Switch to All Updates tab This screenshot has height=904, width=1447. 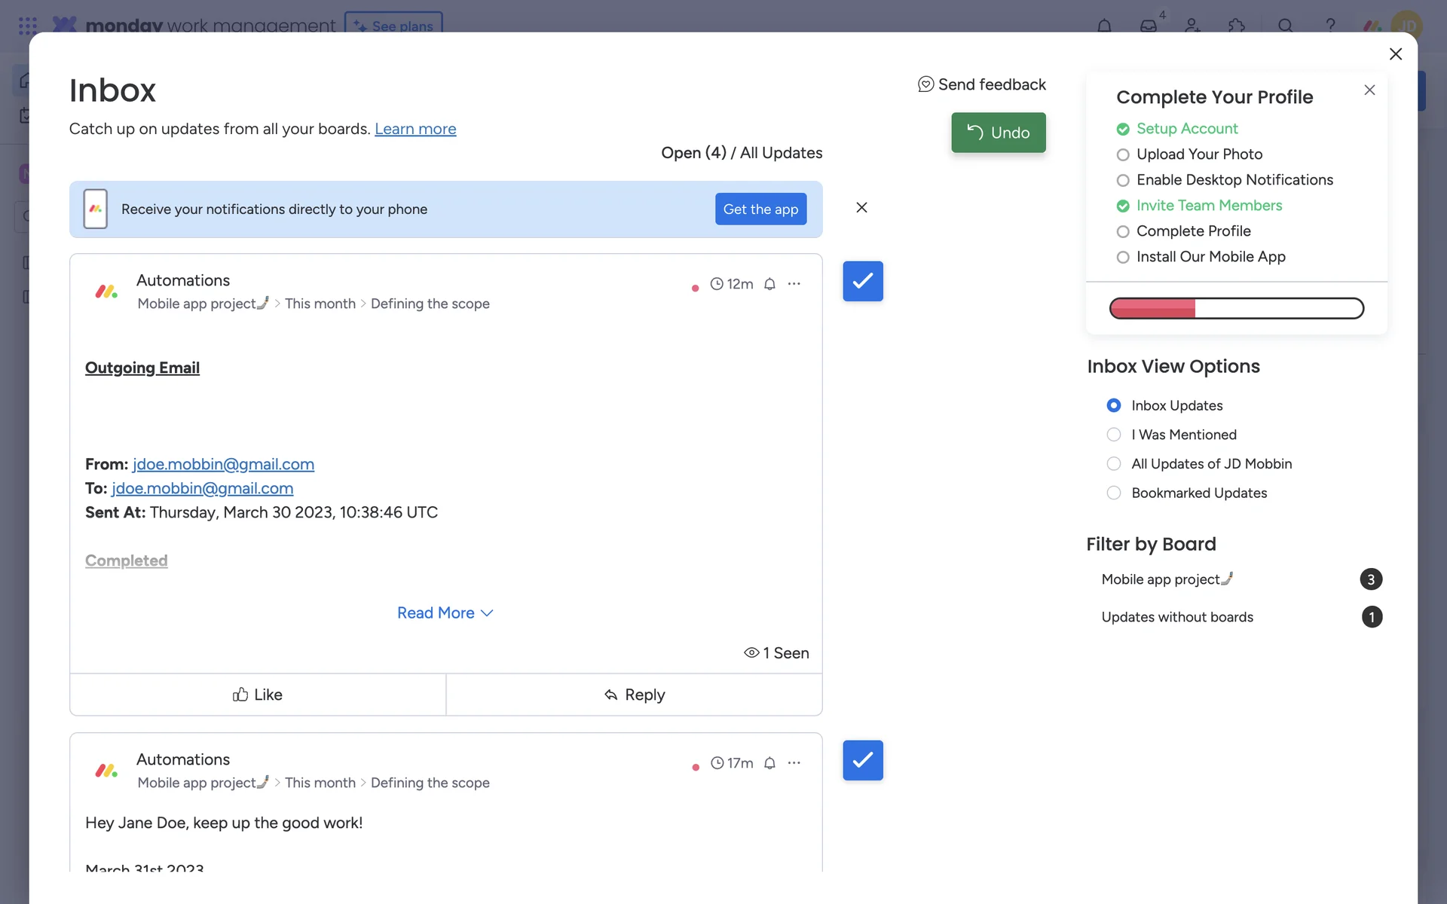tap(781, 153)
